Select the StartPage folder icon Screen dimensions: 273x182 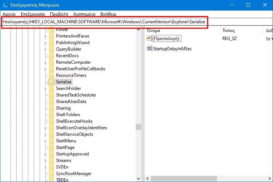coord(51,147)
